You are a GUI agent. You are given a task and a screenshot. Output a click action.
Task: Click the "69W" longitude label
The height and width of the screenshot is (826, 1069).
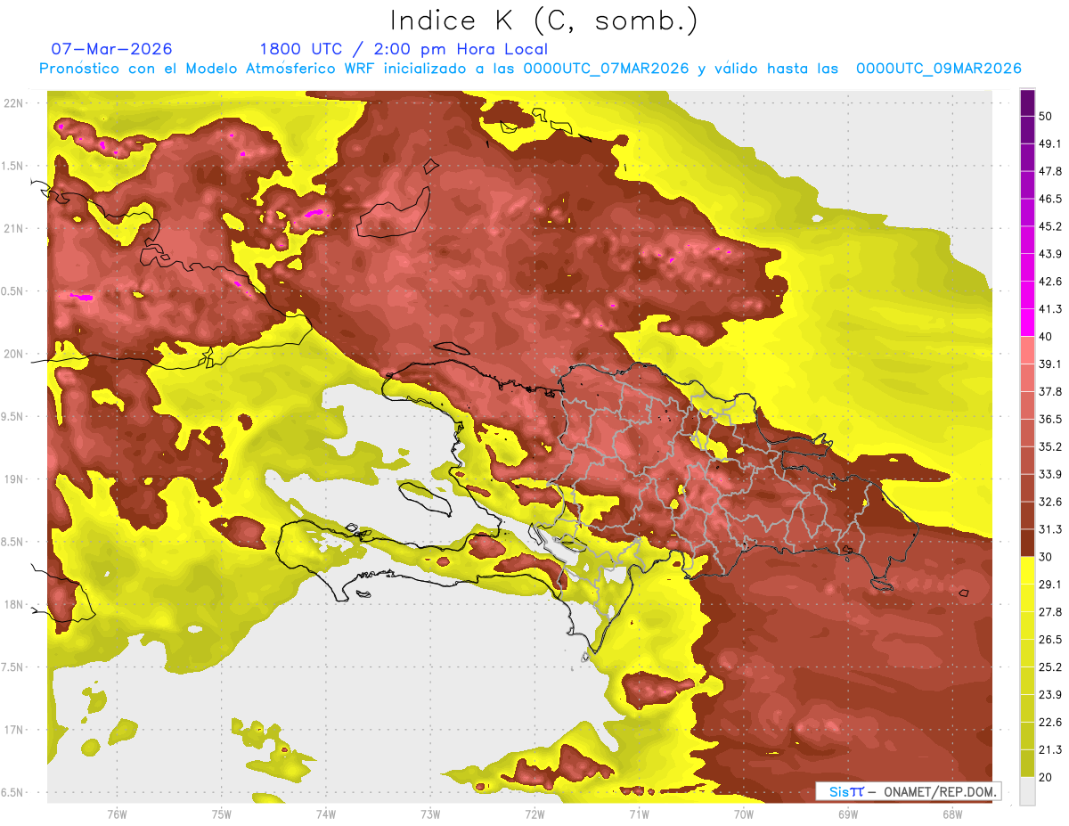click(x=848, y=814)
